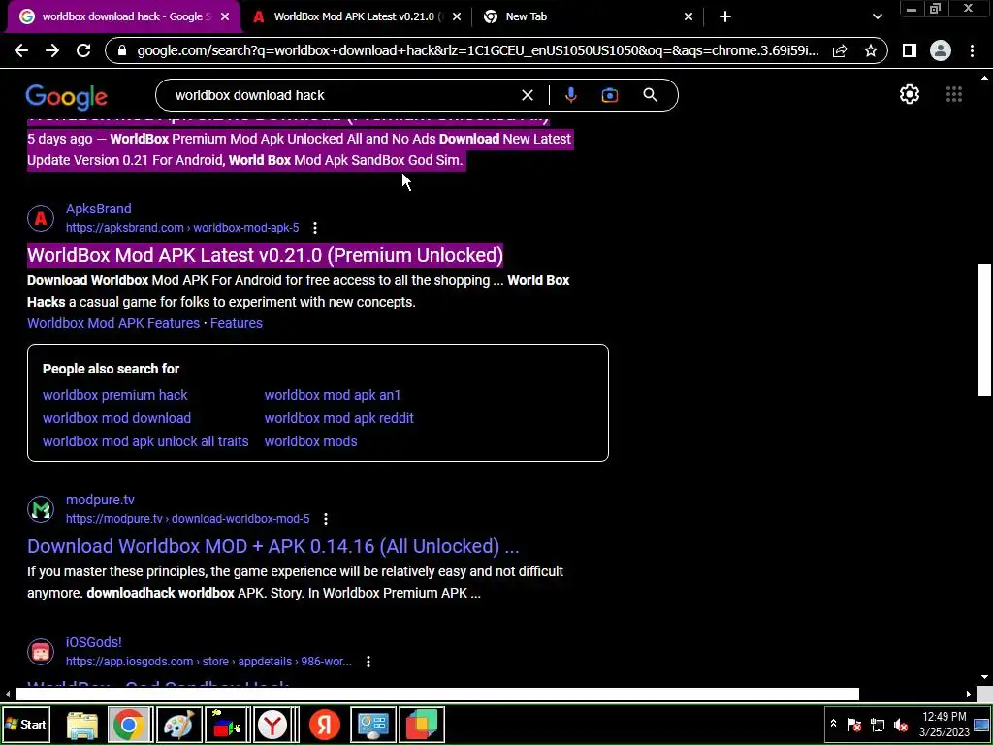The image size is (993, 745).
Task: Click the modpure.tv site name
Action: (x=100, y=500)
